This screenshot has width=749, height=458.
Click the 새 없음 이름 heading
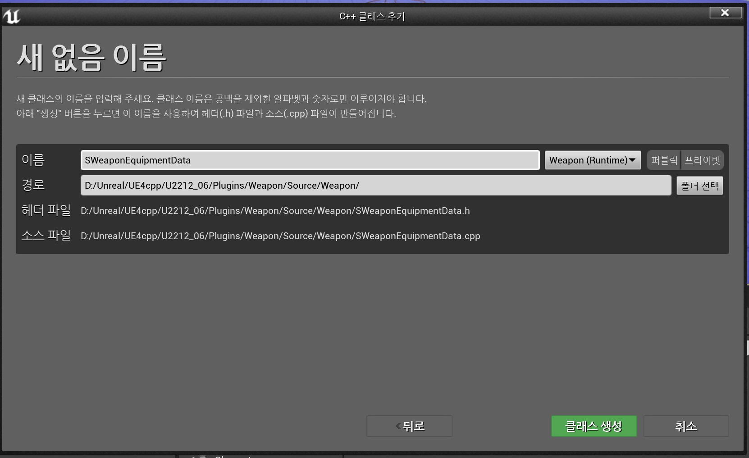91,58
